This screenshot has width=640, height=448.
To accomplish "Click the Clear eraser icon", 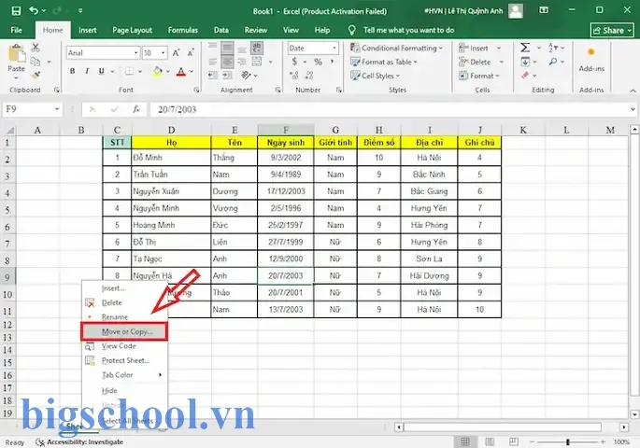I will [x=525, y=76].
